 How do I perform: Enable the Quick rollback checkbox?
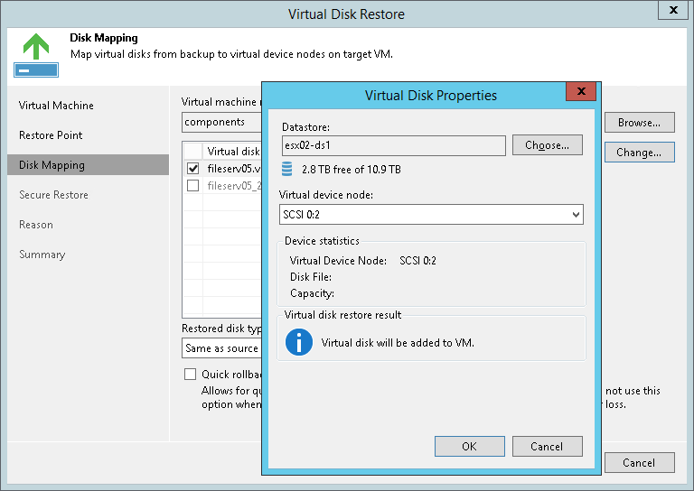coord(190,374)
